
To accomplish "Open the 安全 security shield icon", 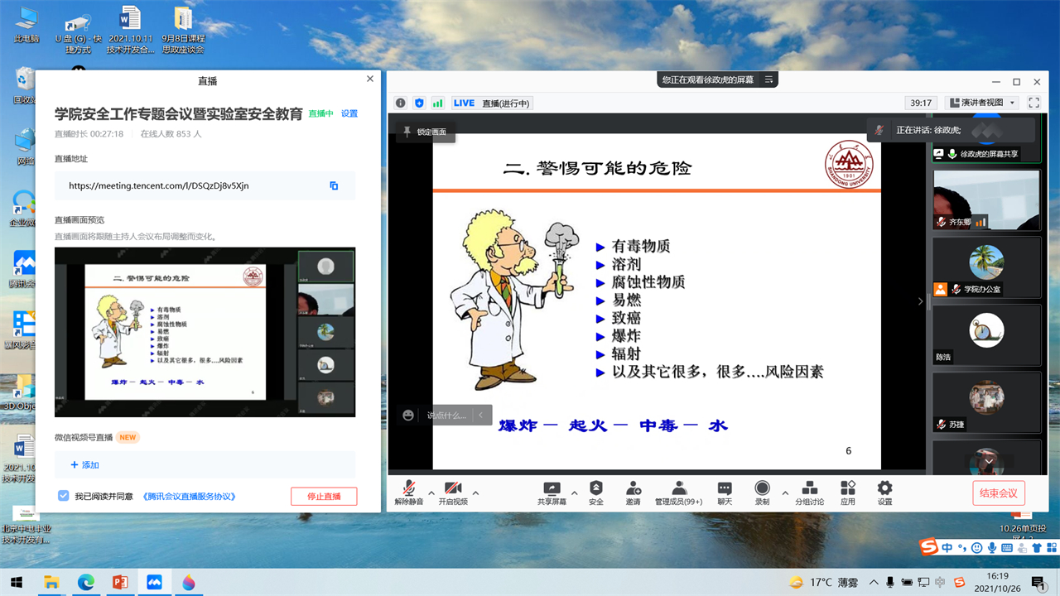I will [595, 488].
